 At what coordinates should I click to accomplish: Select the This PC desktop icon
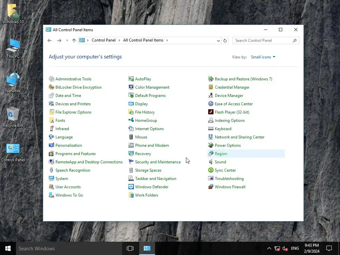coord(13,48)
